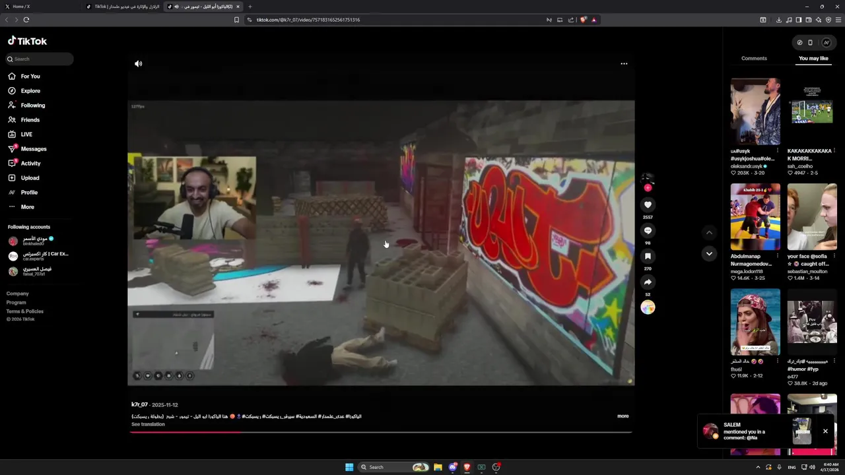Open the browser downloads icon
The image size is (845, 475).
coord(779,20)
